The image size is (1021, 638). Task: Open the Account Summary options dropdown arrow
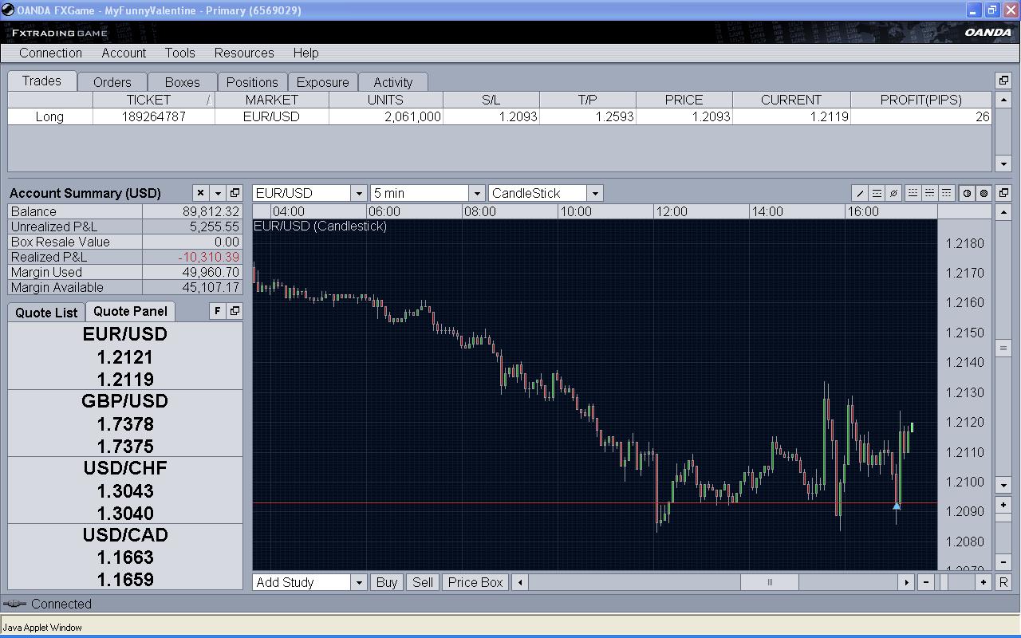pyautogui.click(x=218, y=193)
